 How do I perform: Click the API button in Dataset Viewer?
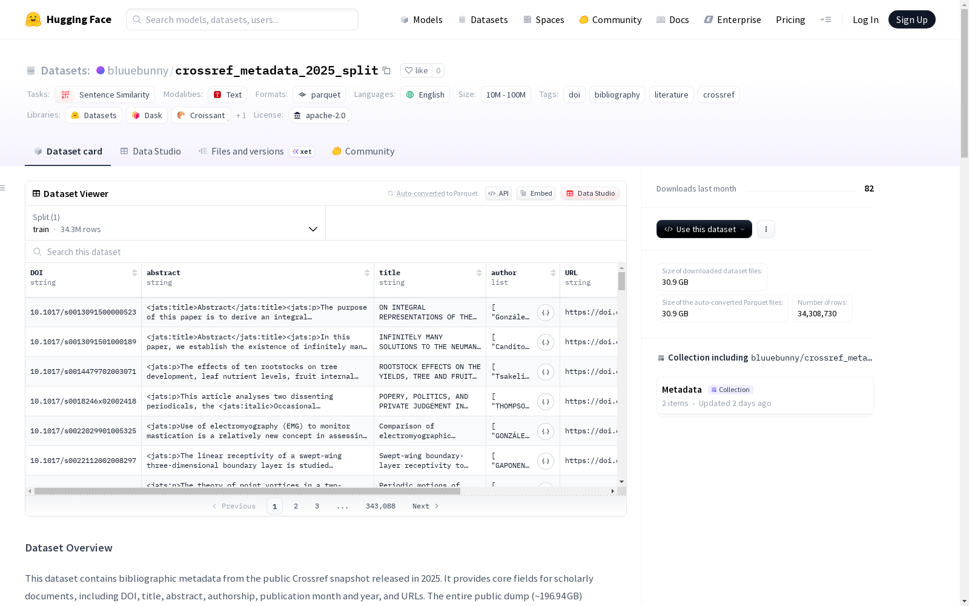click(498, 193)
